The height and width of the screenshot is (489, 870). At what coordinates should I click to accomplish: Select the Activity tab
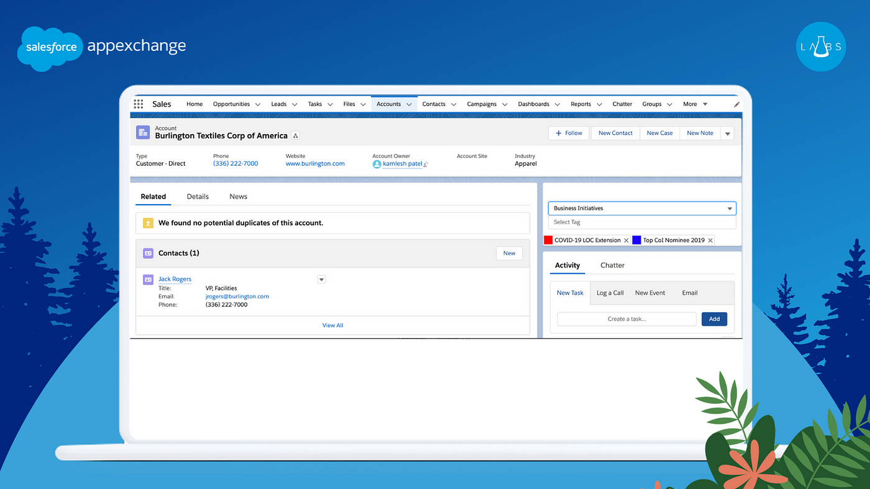pos(567,266)
